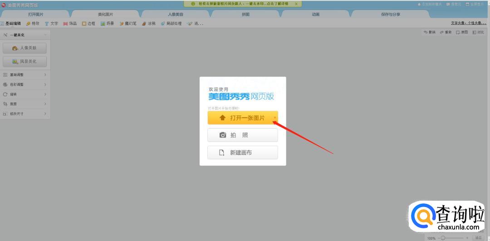Select the 边框 border tool
Viewport: 490px width, 241px height.
[x=88, y=24]
